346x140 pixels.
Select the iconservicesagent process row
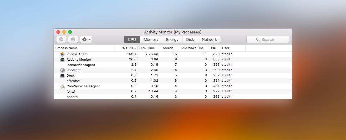click(81, 65)
